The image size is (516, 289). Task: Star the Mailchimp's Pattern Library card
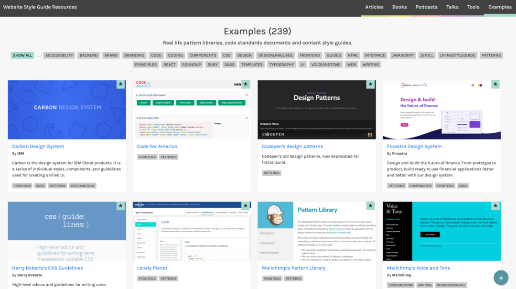point(371,206)
